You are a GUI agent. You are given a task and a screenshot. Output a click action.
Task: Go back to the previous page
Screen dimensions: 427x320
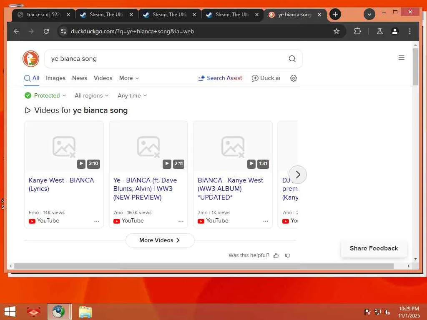16,31
